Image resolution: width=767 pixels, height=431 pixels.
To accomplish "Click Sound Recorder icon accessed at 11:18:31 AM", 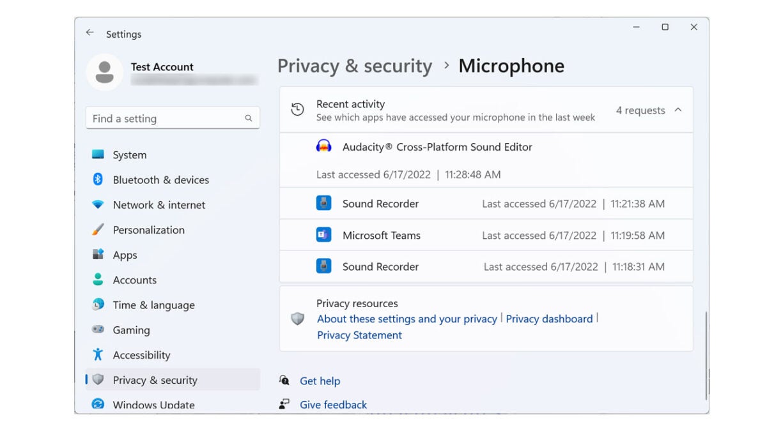I will 324,266.
